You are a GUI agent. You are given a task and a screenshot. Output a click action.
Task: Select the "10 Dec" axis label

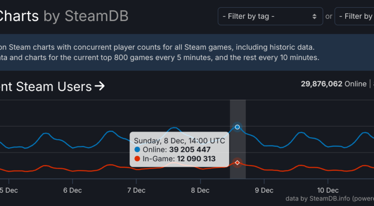click(327, 190)
